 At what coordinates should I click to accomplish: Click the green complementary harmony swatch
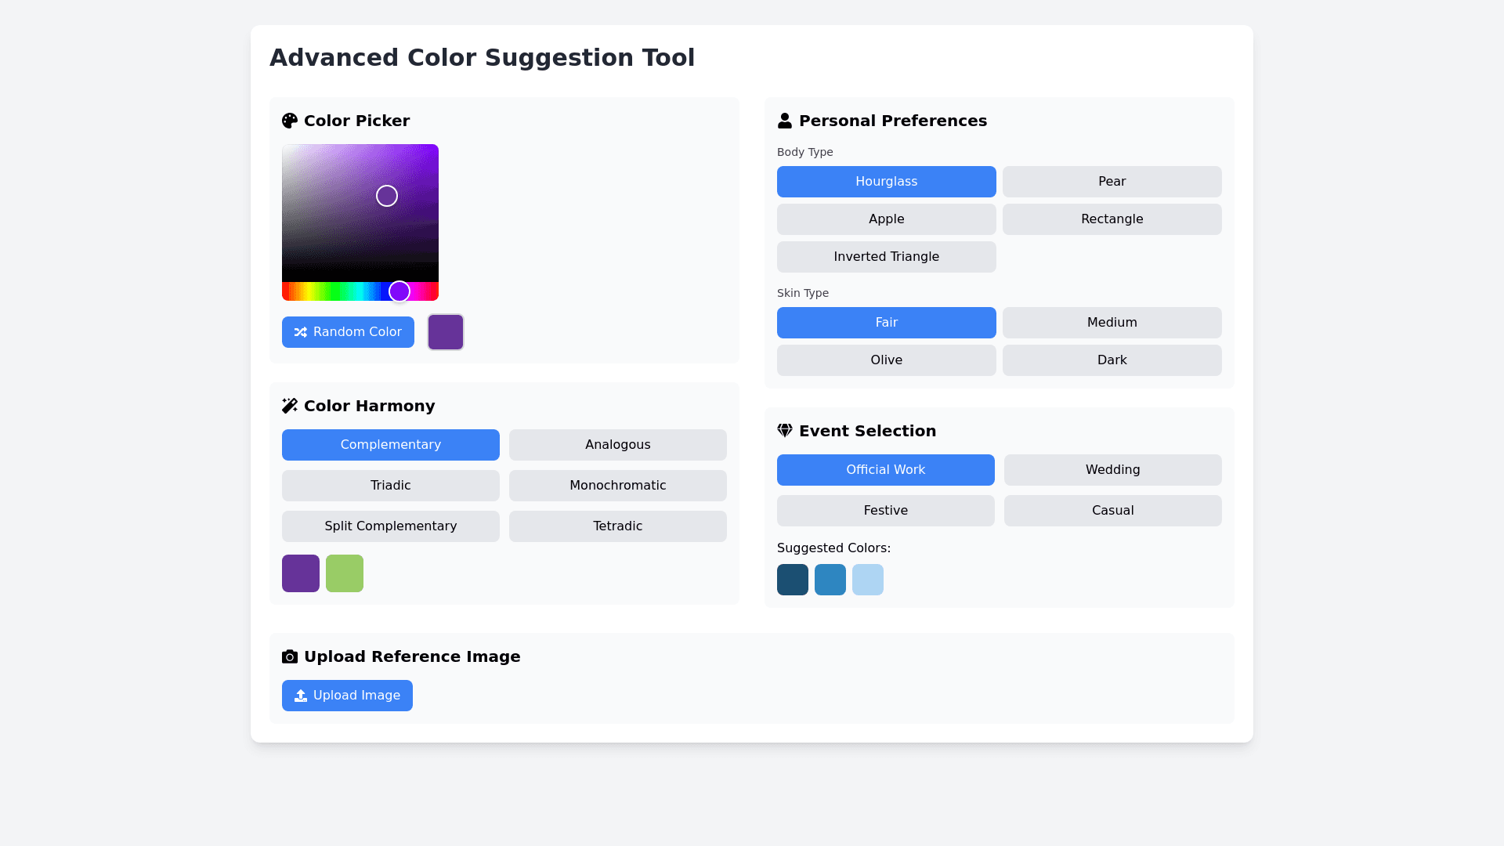[x=345, y=573]
